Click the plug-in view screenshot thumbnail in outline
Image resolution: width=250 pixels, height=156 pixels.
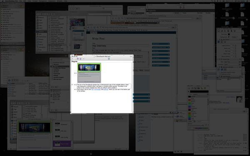89,73
